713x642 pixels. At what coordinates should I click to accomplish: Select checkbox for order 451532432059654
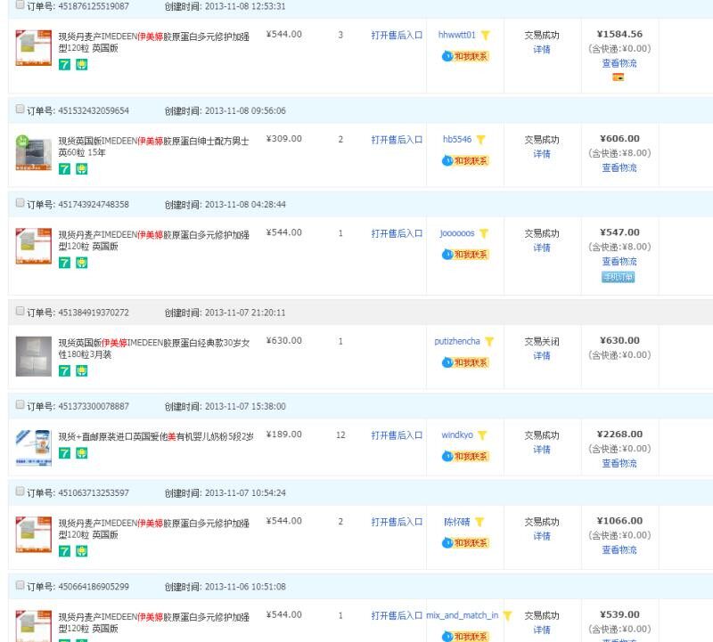coord(20,110)
